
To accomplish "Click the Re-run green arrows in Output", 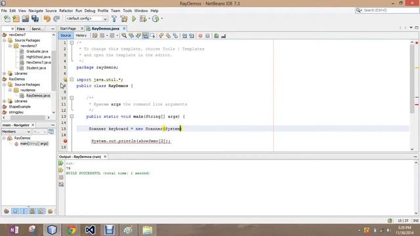I will point(61,163).
